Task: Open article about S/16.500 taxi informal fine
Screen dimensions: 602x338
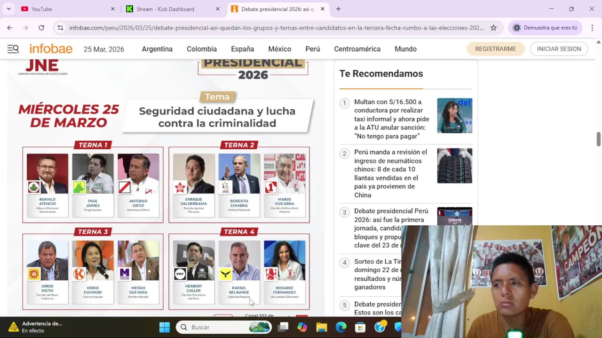Action: tap(392, 119)
